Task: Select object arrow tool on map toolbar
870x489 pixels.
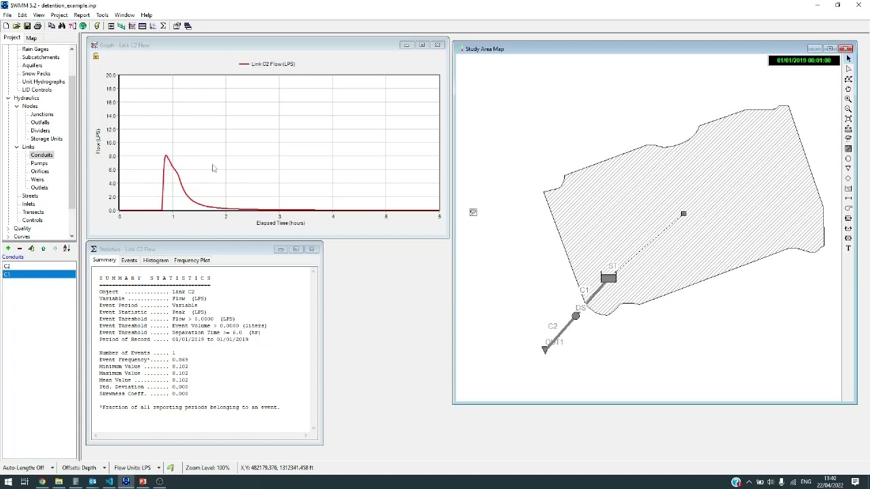Action: 848,59
